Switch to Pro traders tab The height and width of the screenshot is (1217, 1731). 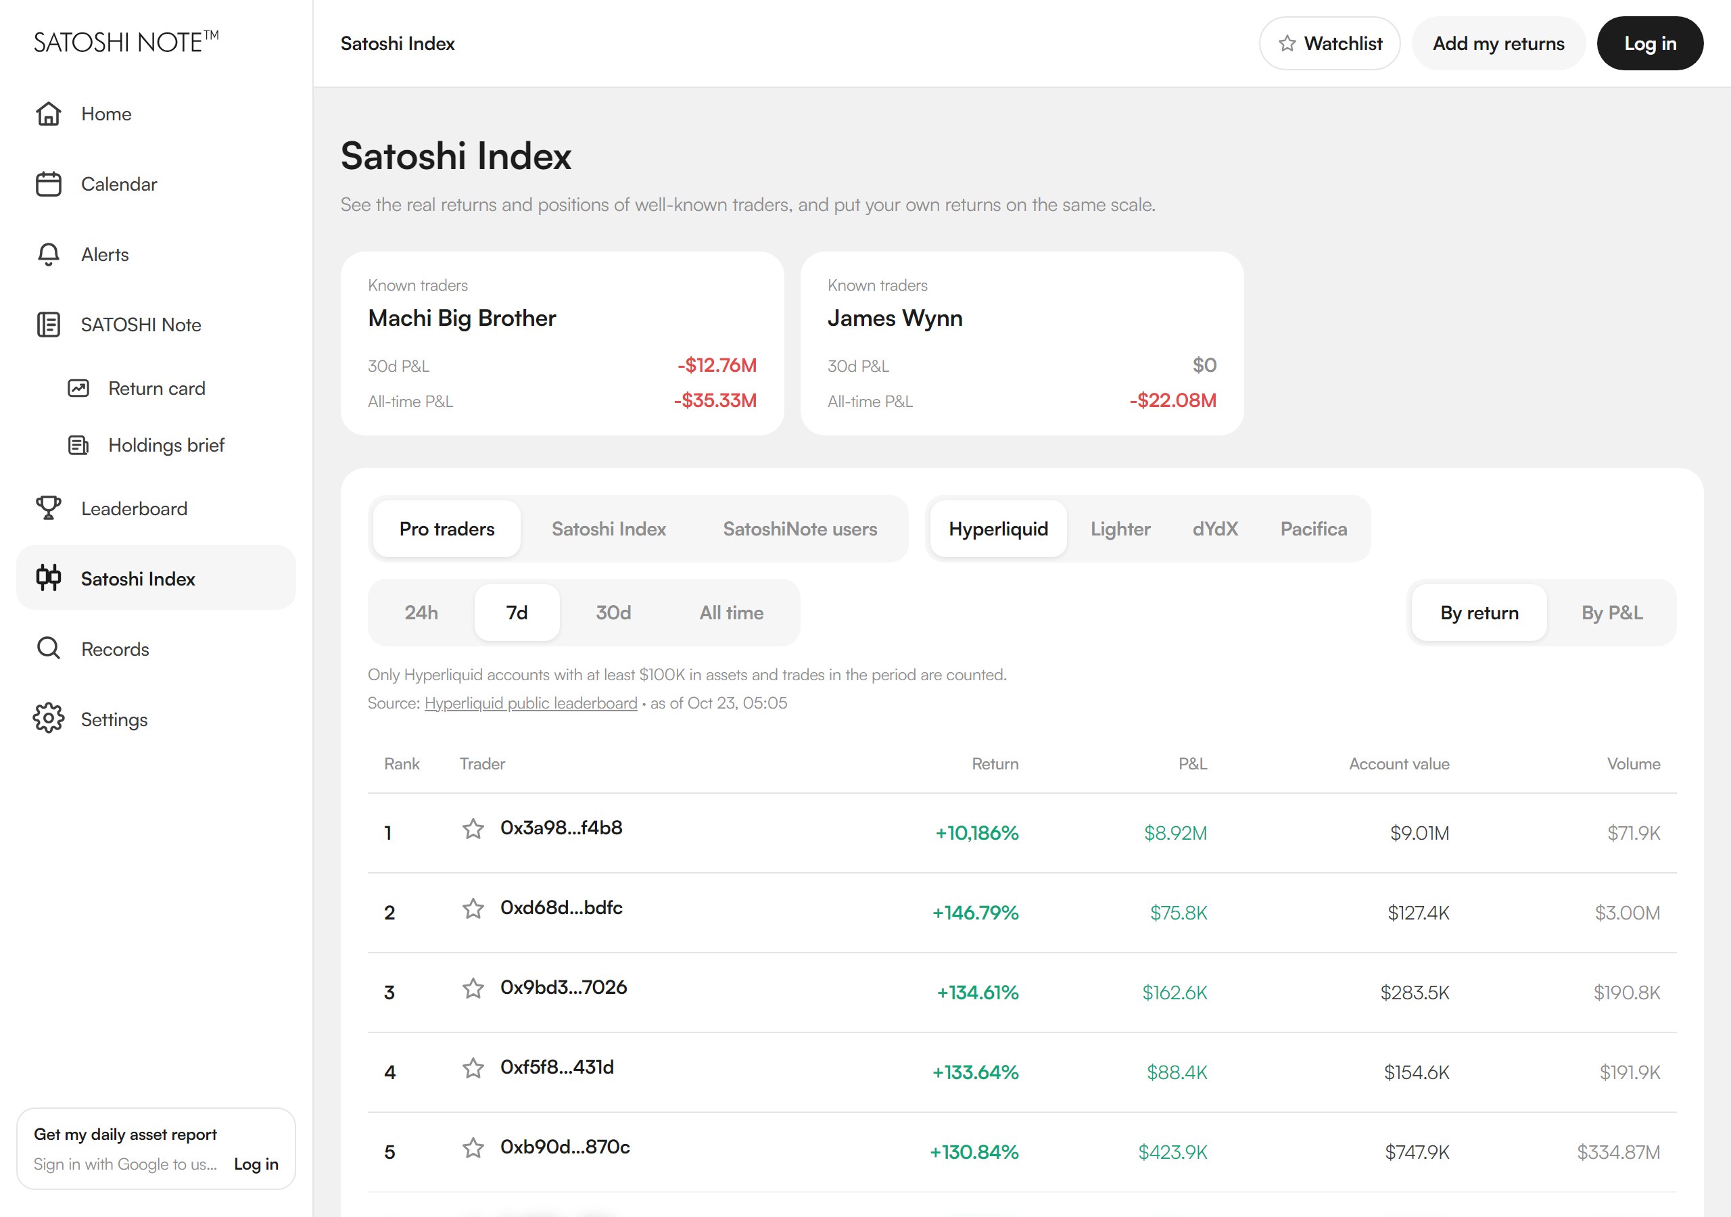[447, 529]
